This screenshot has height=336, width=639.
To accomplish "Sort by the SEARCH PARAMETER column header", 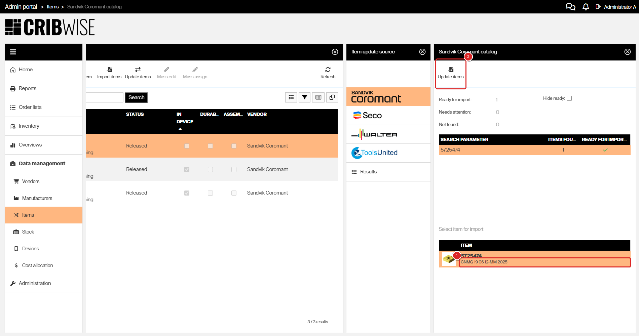I will [x=464, y=139].
